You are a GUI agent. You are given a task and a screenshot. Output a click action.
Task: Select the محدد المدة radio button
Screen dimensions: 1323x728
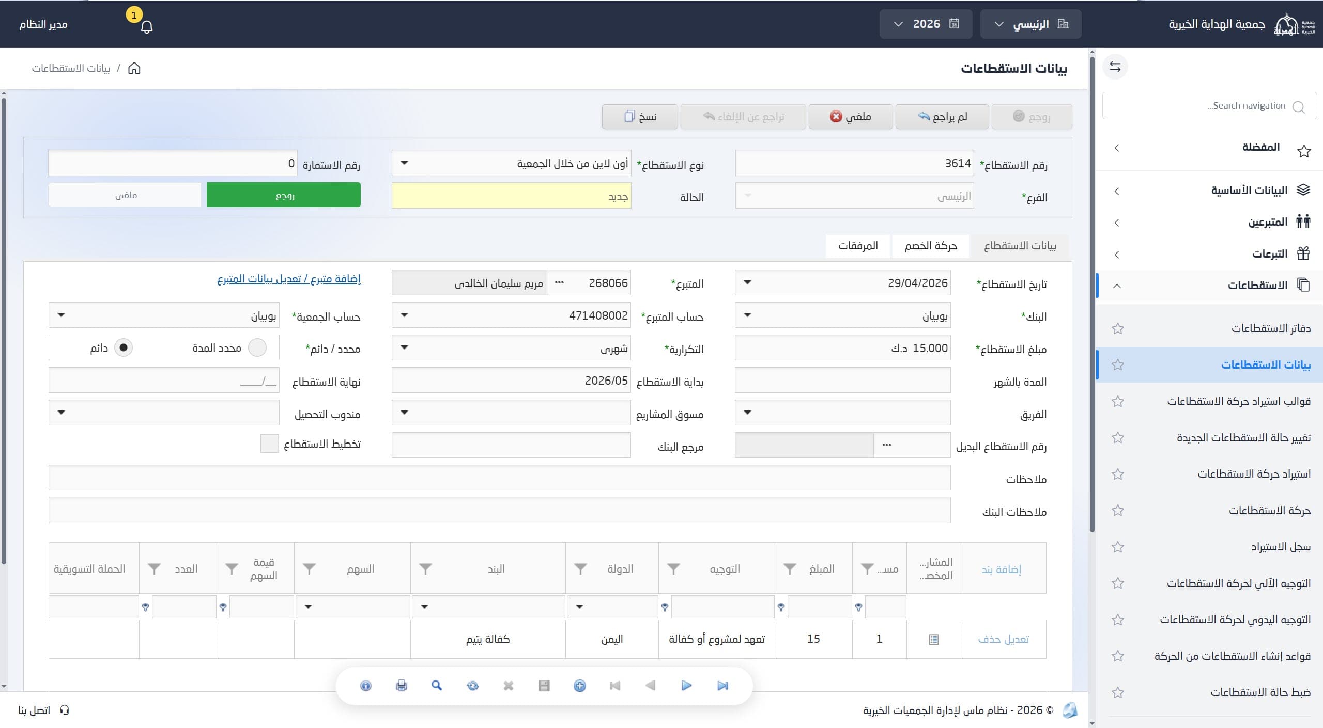(257, 348)
